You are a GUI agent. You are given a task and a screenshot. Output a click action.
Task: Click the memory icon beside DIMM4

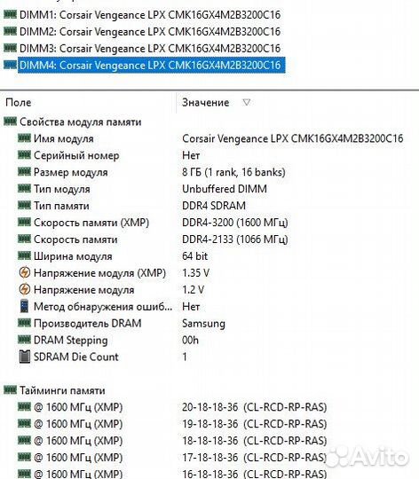[x=10, y=65]
